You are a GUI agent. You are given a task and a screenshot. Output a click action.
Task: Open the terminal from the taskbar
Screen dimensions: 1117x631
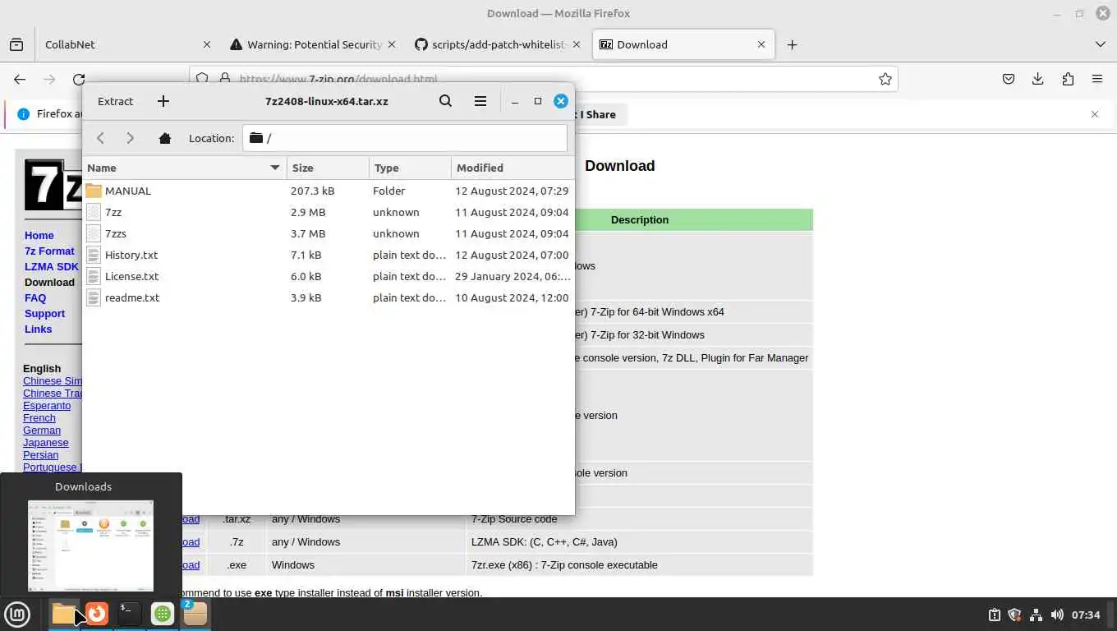(x=130, y=614)
